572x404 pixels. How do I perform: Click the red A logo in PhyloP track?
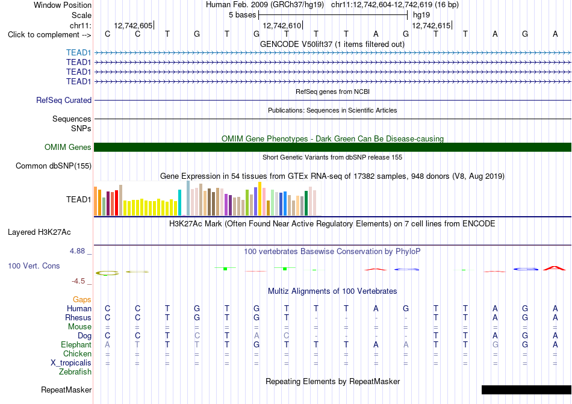[554, 269]
